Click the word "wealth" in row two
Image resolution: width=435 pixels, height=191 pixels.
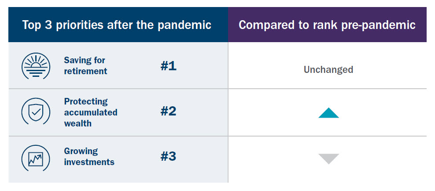[78, 123]
